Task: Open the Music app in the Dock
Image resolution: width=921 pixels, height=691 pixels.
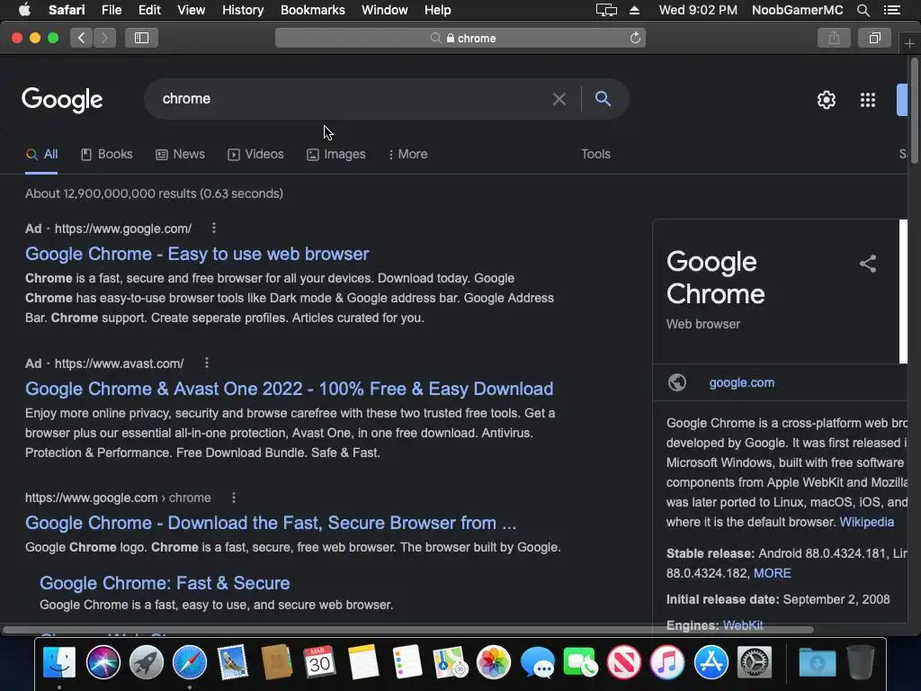Action: 667,662
